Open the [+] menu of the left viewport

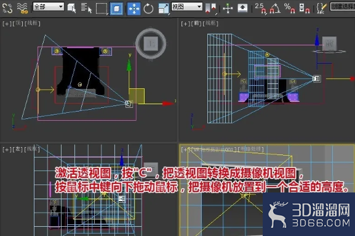[x=7, y=150]
